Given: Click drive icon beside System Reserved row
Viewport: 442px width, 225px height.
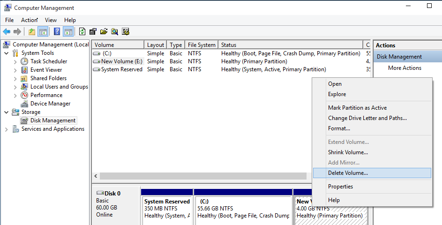Looking at the screenshot, I should click(97, 70).
